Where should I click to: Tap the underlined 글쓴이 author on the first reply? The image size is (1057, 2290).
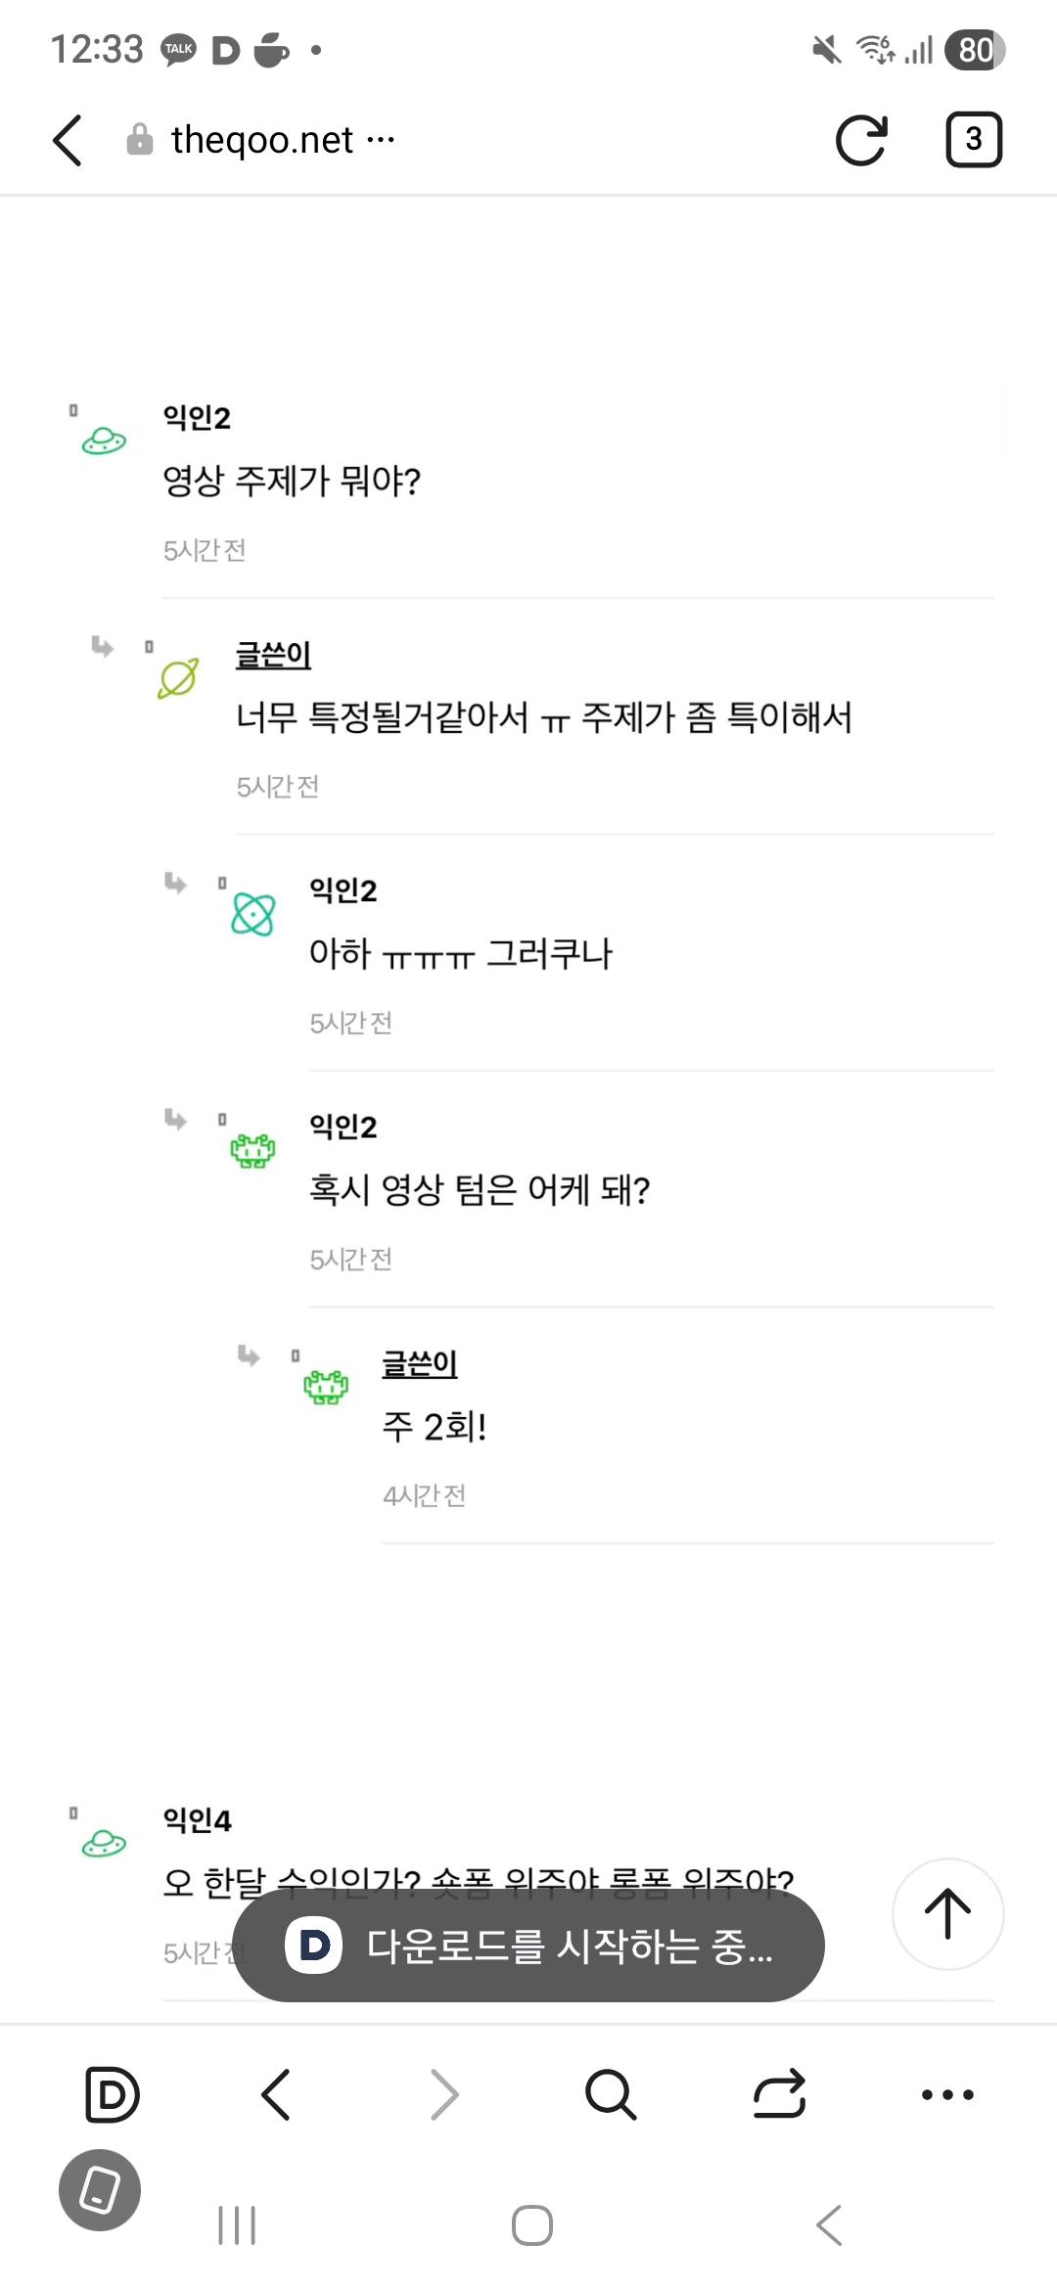coord(273,655)
